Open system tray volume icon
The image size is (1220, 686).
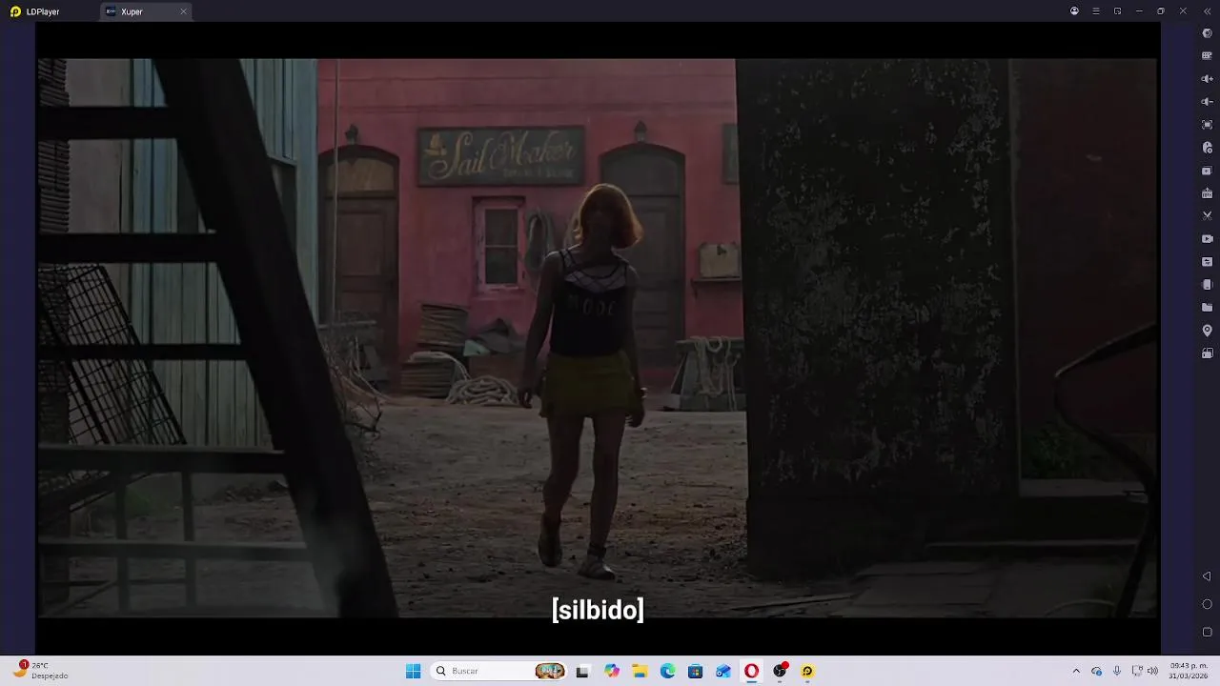[1152, 671]
